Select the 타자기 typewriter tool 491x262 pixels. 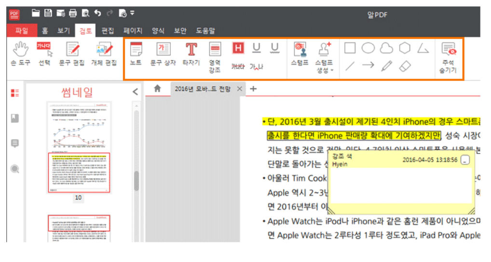pyautogui.click(x=191, y=54)
